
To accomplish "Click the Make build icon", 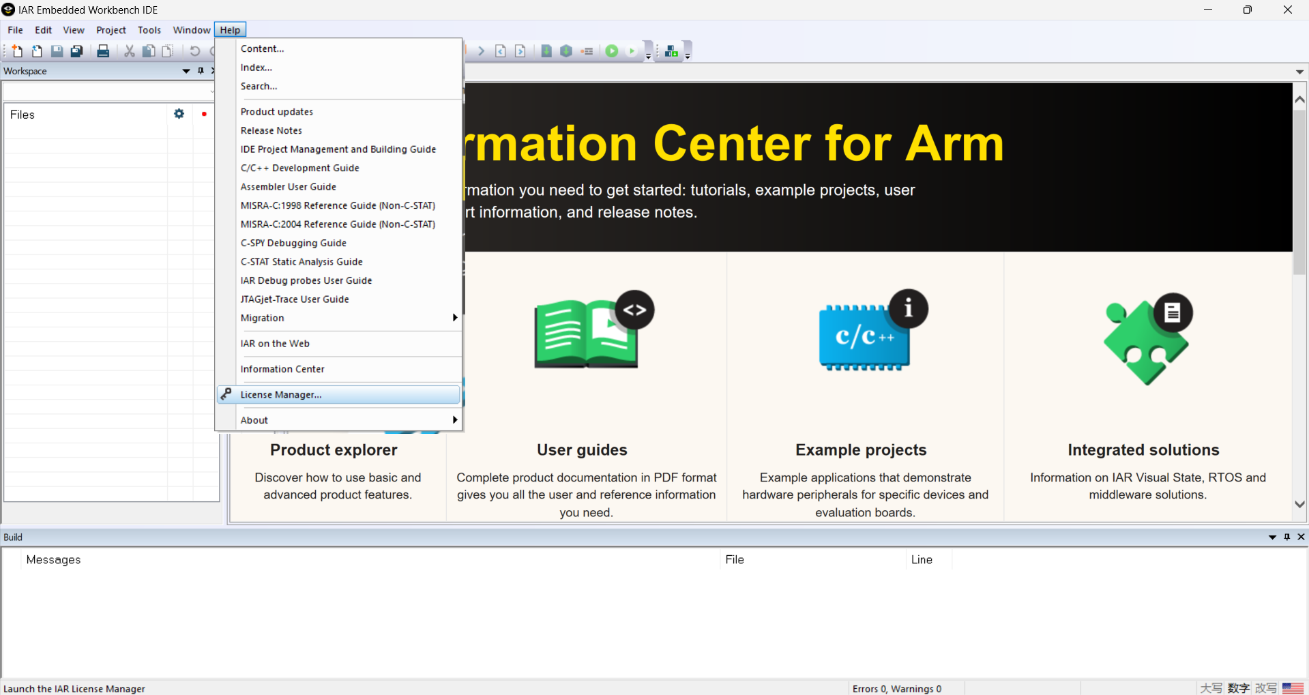I will 566,51.
